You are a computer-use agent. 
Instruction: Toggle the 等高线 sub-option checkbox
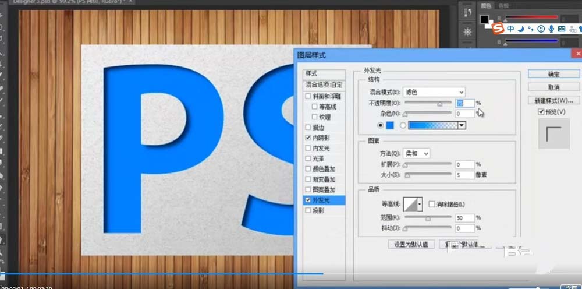(x=315, y=107)
